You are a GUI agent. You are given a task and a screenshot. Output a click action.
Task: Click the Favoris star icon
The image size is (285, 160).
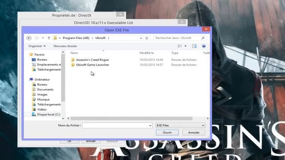(x=31, y=54)
